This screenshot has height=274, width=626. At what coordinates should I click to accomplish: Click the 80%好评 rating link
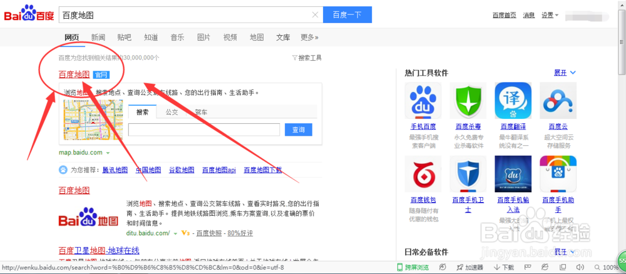[240, 233]
